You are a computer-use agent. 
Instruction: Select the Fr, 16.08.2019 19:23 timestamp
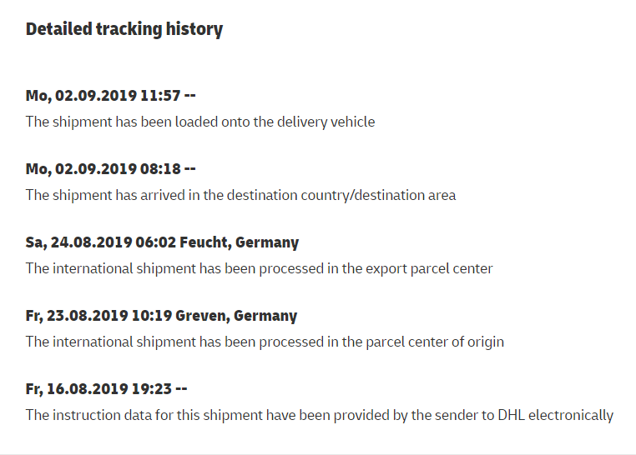pyautogui.click(x=98, y=389)
